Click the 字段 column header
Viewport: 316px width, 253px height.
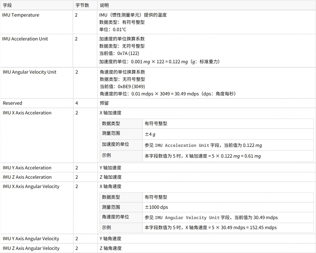pos(7,5)
